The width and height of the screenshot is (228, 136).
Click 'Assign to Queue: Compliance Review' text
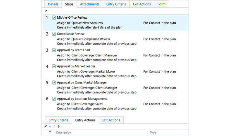(x=84, y=39)
